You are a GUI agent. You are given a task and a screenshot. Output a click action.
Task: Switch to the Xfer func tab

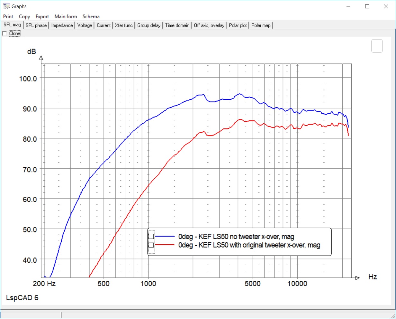pyautogui.click(x=124, y=25)
